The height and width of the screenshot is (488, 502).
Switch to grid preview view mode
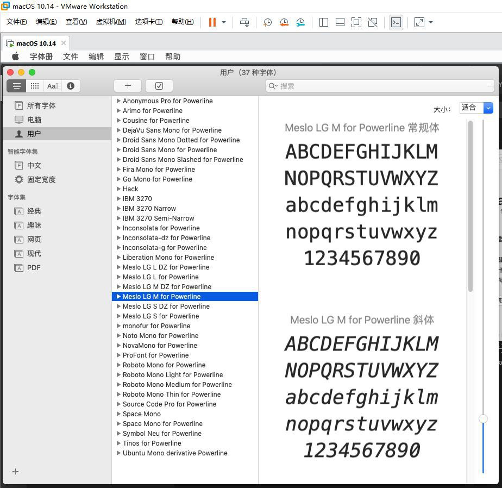(35, 86)
